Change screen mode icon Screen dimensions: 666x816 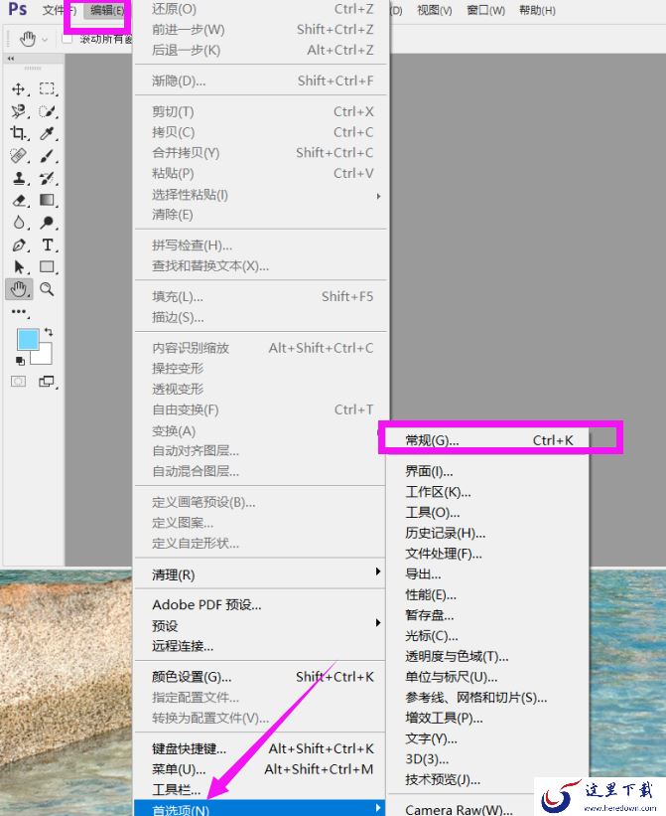click(47, 382)
